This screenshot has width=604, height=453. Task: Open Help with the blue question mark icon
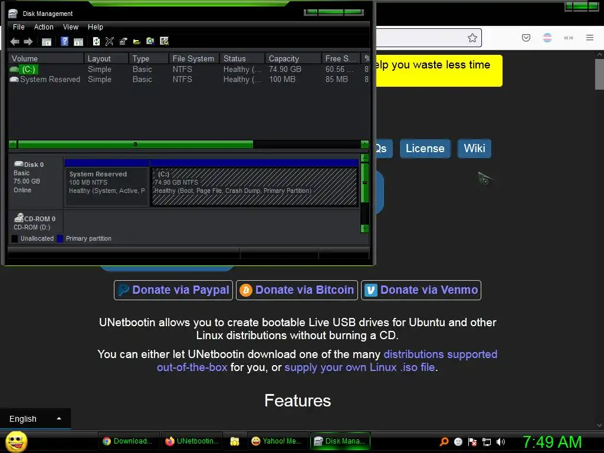pyautogui.click(x=64, y=41)
